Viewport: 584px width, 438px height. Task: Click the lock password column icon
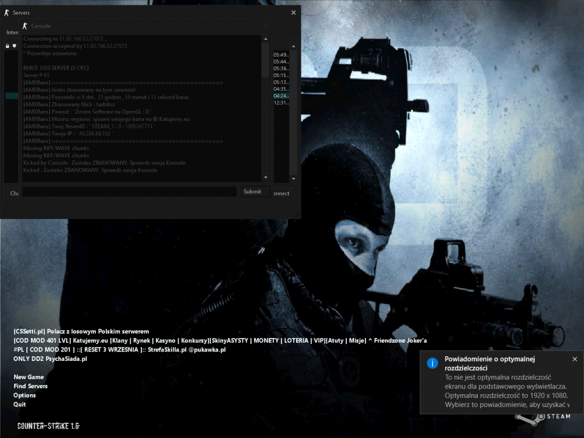click(x=8, y=46)
